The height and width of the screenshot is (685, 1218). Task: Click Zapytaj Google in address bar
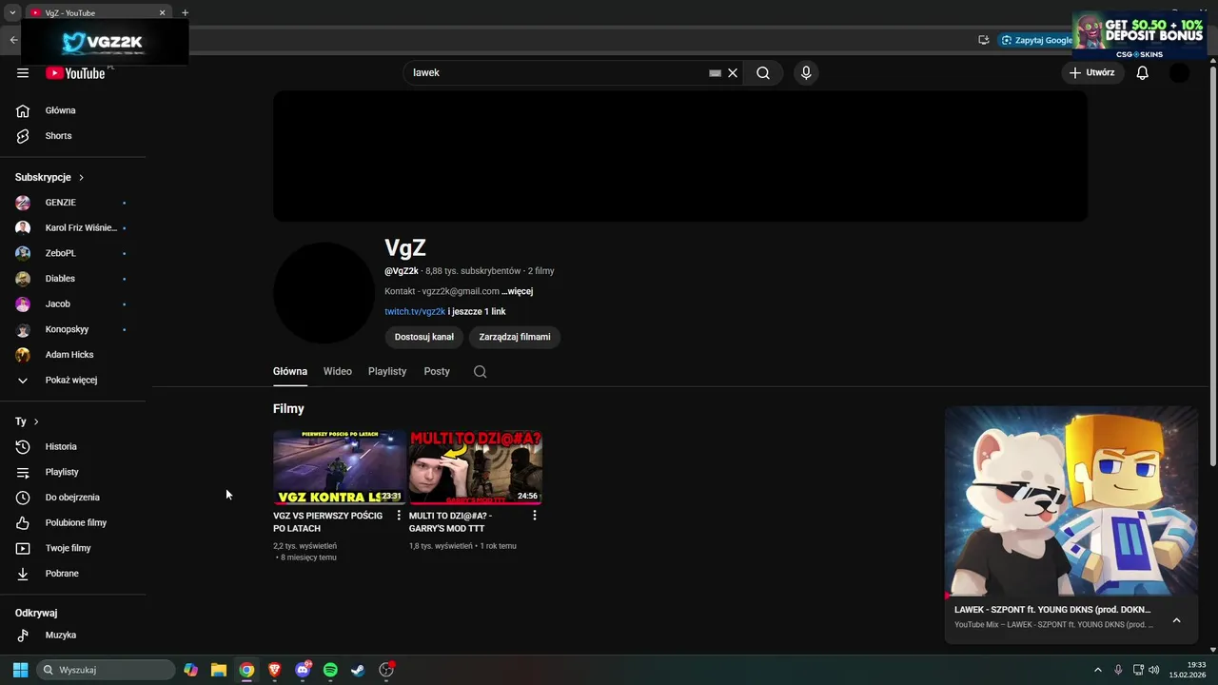(x=1037, y=40)
